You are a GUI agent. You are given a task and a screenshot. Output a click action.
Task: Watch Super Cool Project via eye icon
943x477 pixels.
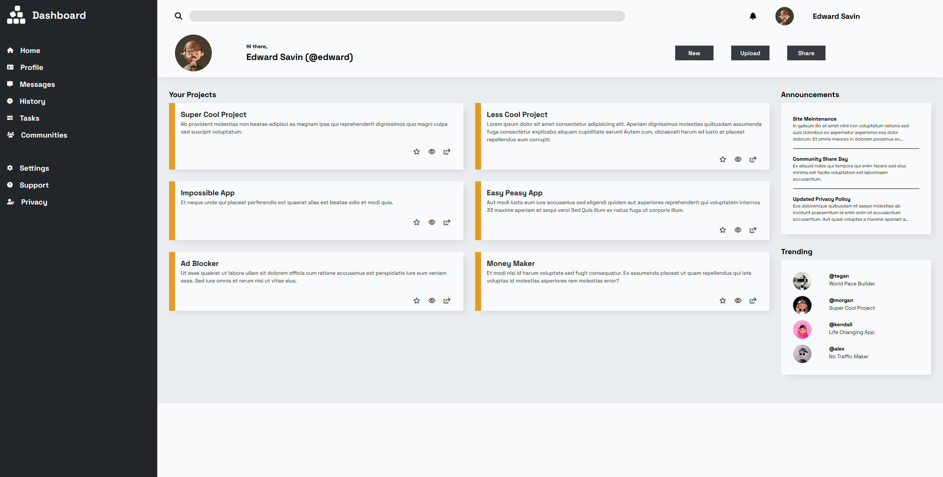[432, 152]
